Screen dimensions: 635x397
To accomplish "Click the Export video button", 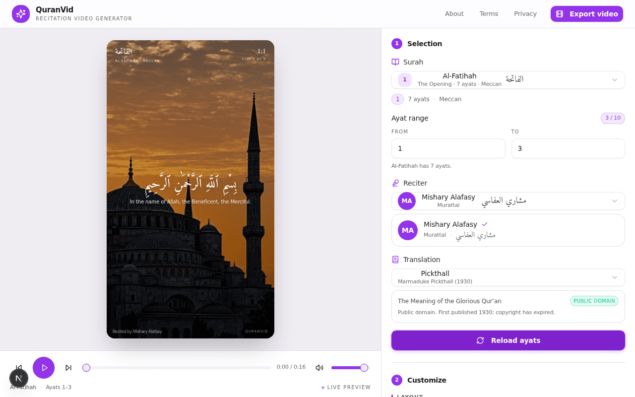I will point(586,14).
